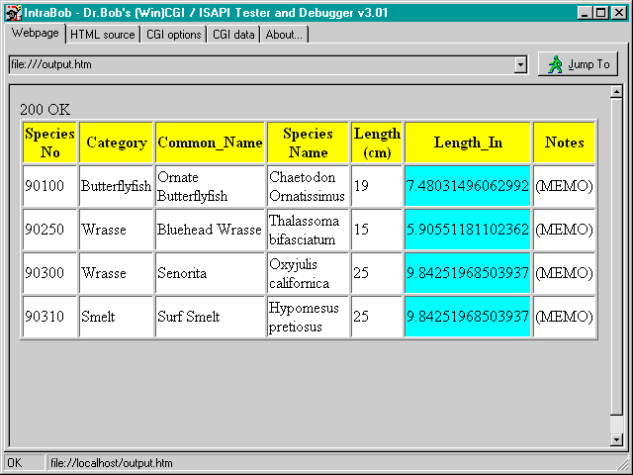Viewport: 633px width, 475px height.
Task: Click the cyan cell showing 7.48031496062992
Action: [468, 186]
